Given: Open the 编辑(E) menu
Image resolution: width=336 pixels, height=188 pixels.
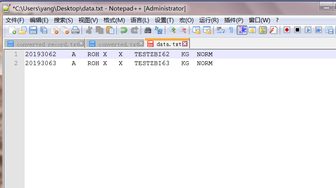Looking at the screenshot, I should [x=39, y=20].
